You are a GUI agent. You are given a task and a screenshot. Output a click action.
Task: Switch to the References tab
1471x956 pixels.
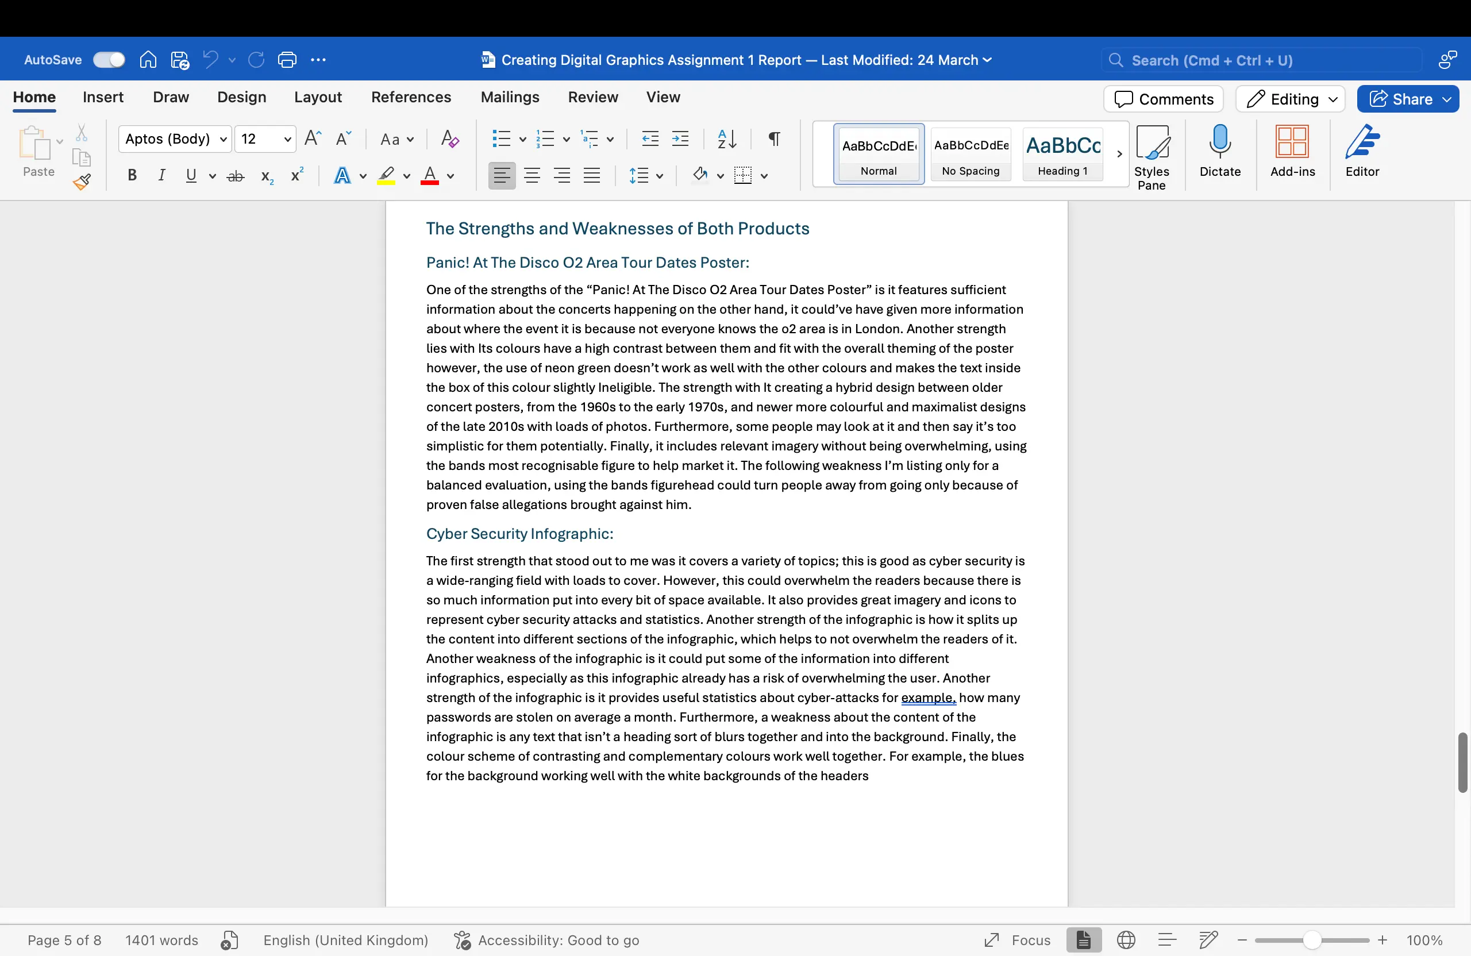pos(410,97)
